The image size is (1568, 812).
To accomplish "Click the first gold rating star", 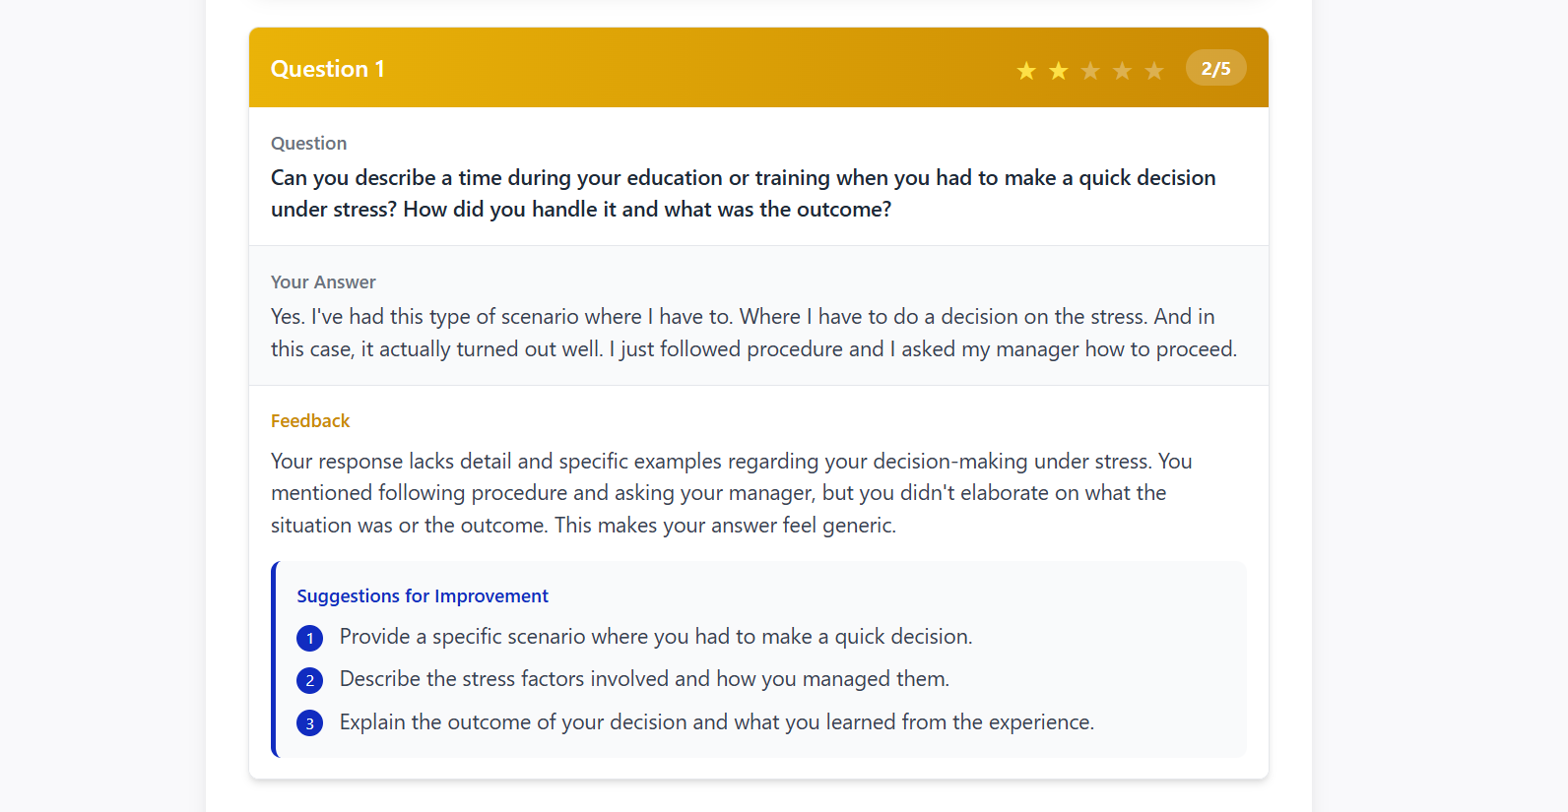I will click(x=1026, y=70).
